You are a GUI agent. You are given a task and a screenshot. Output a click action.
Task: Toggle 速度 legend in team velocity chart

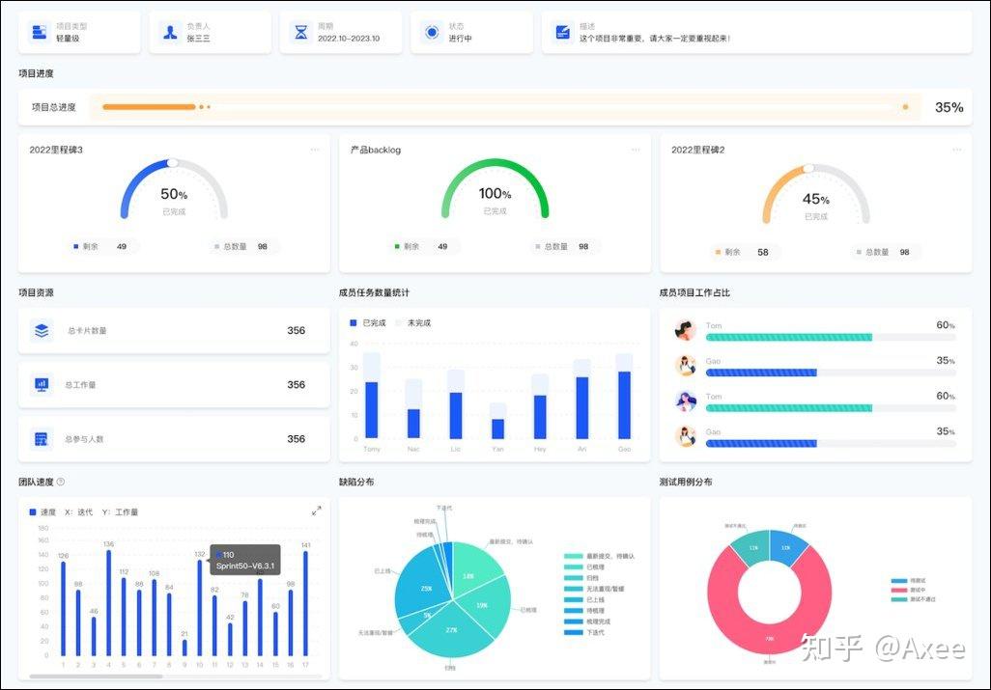click(42, 512)
